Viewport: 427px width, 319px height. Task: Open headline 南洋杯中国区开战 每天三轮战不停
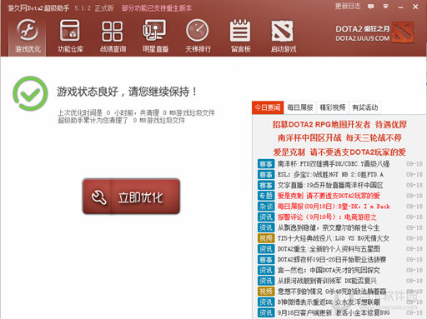coord(339,138)
